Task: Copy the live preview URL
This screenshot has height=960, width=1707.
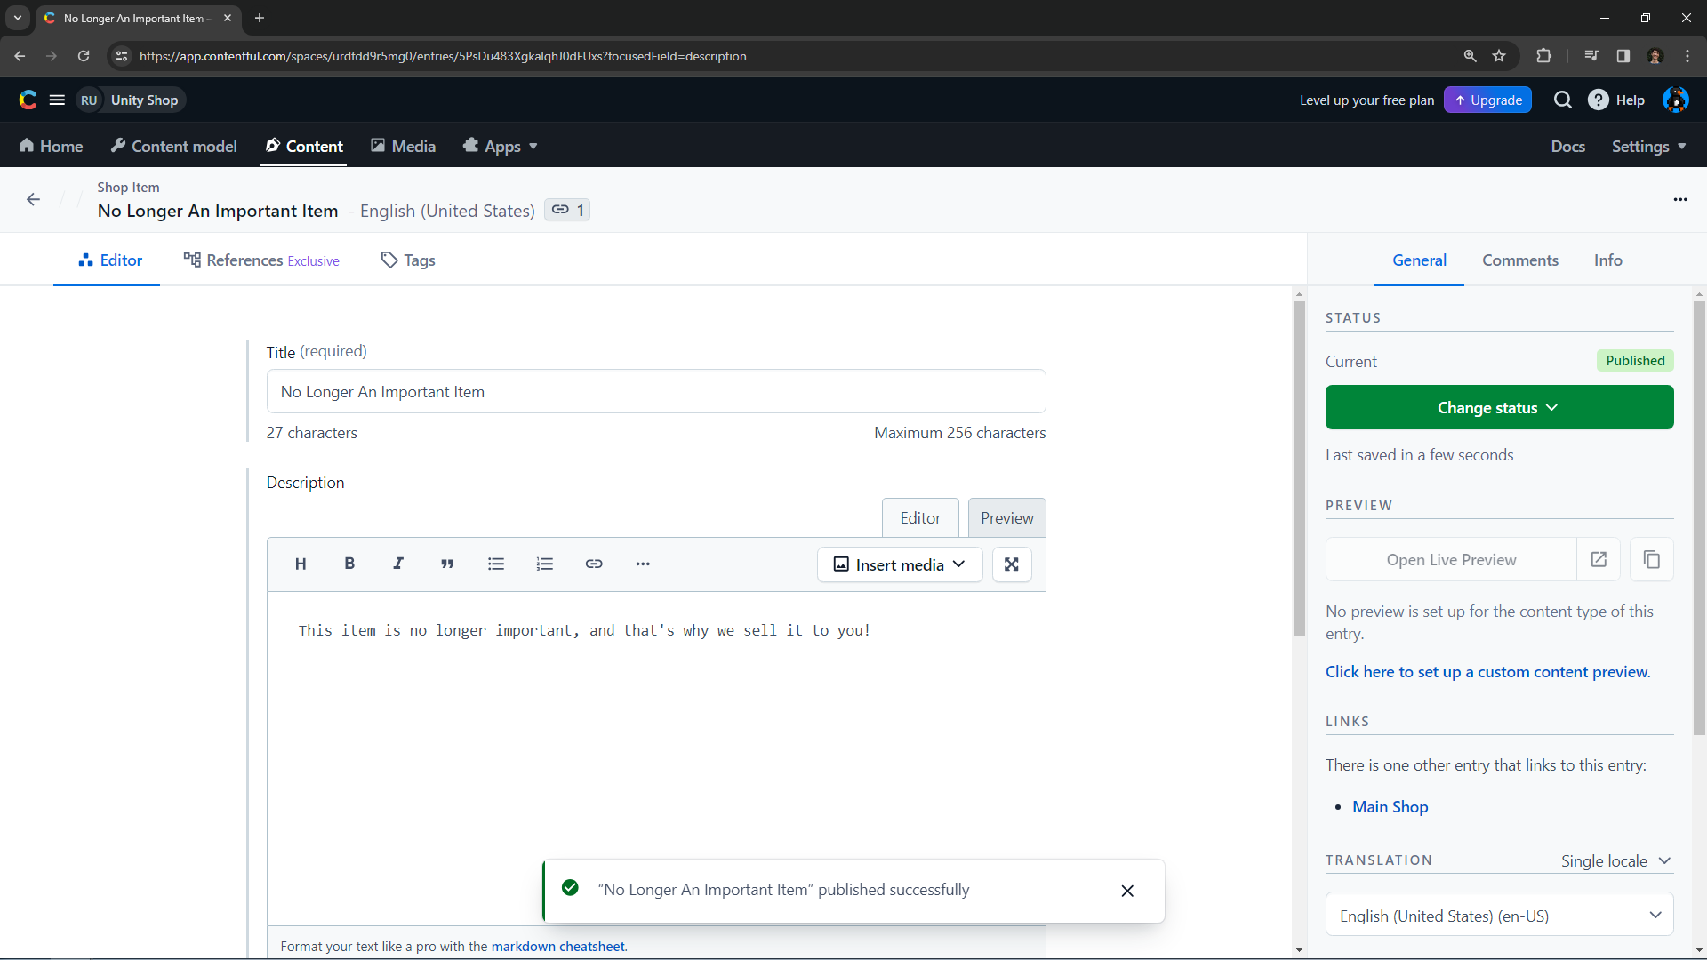Action: (1651, 560)
